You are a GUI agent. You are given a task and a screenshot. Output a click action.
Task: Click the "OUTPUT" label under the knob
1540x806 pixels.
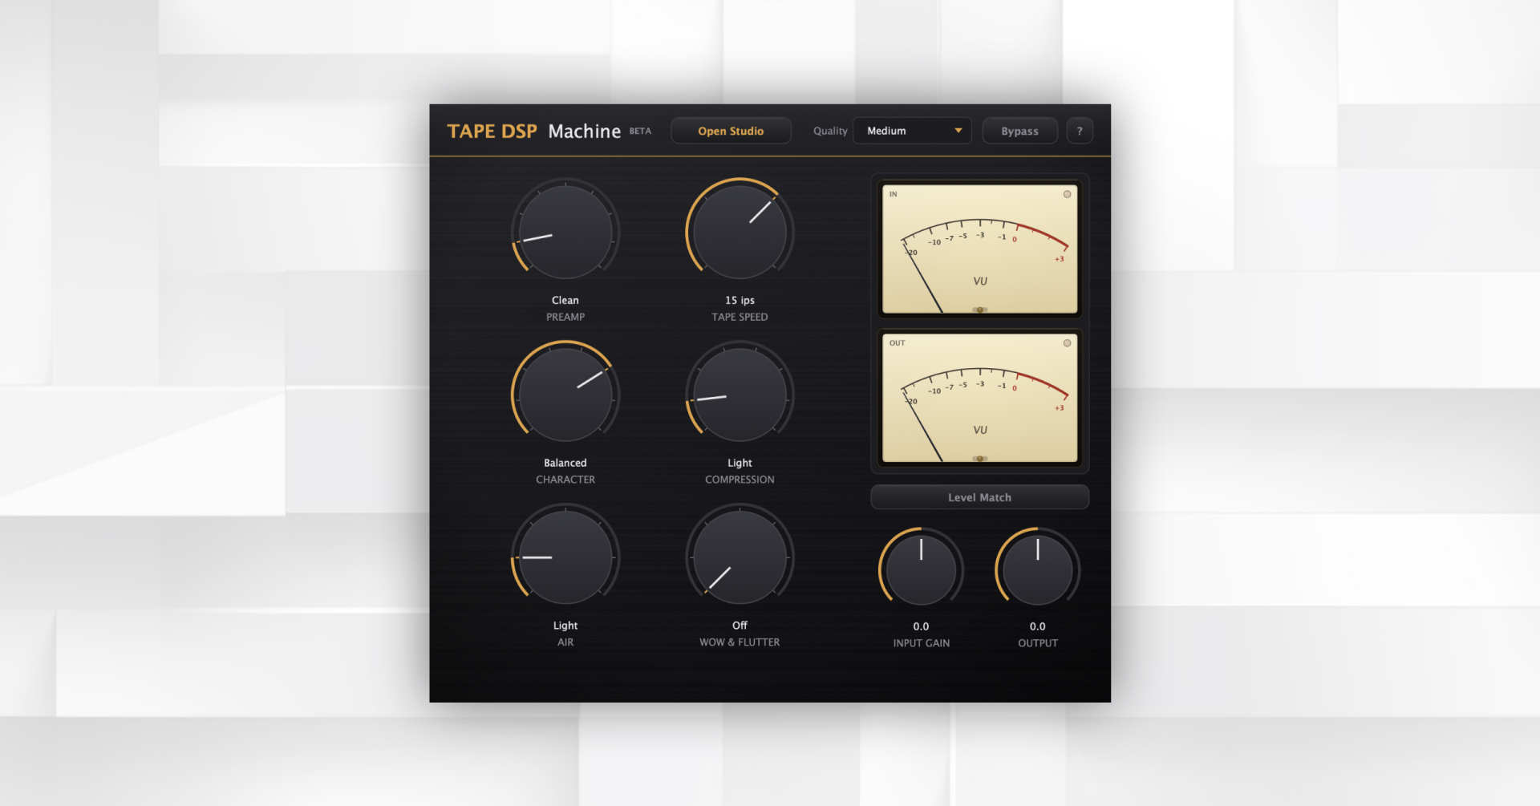pos(1038,643)
